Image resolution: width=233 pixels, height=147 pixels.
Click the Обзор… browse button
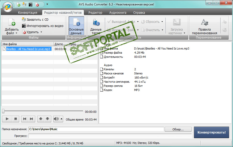(x=178, y=129)
